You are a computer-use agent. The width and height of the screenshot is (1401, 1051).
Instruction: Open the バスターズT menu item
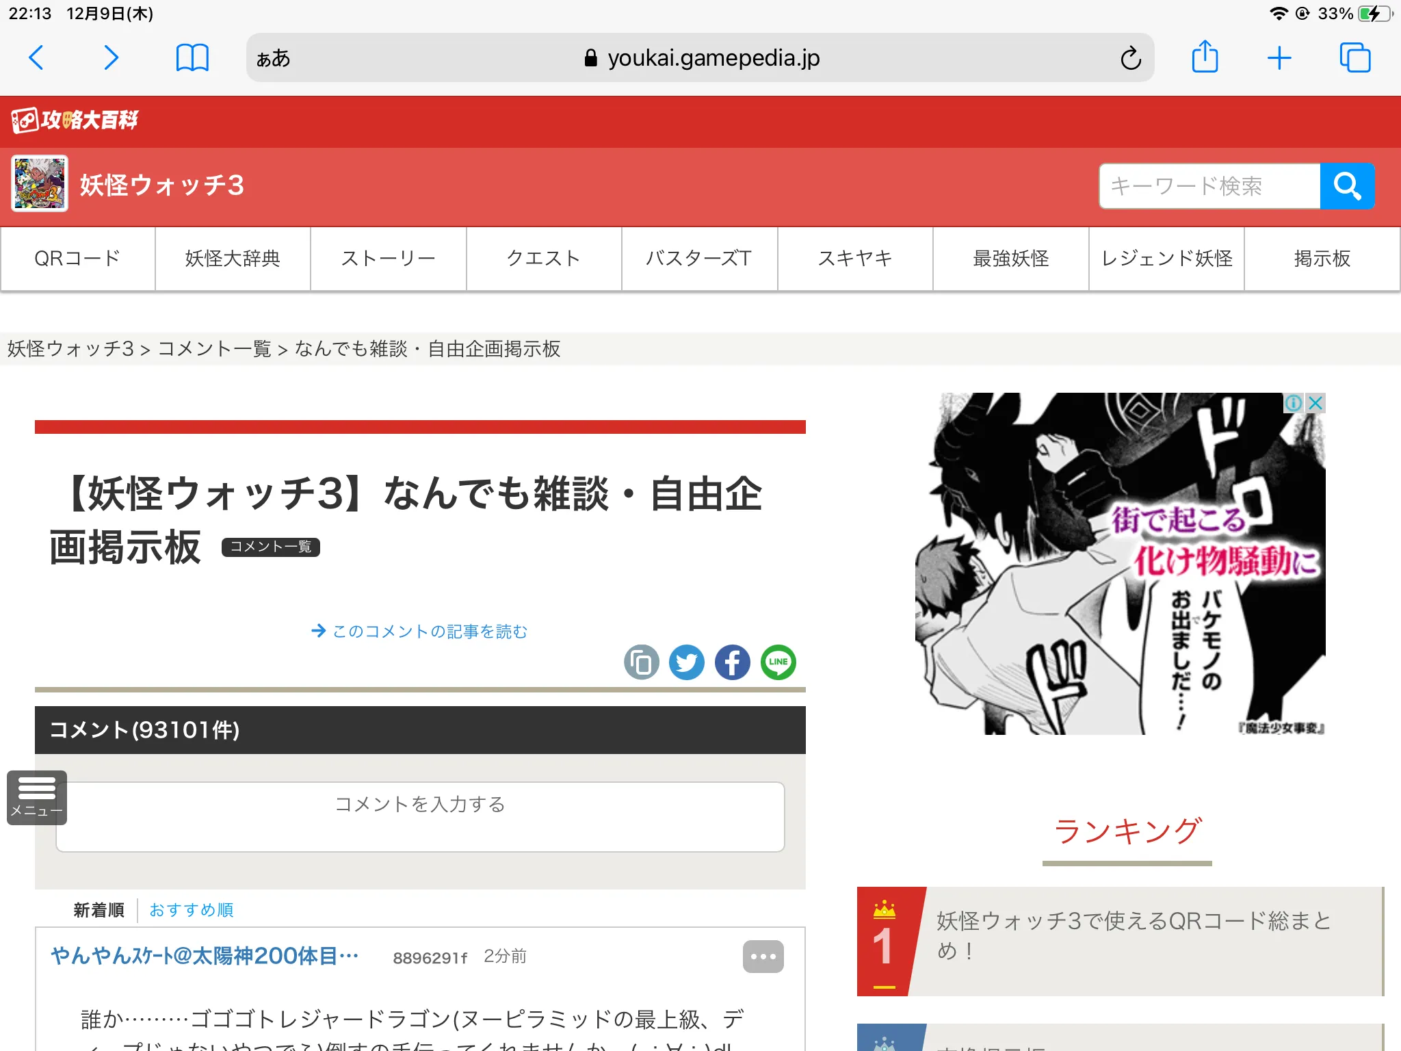700,259
